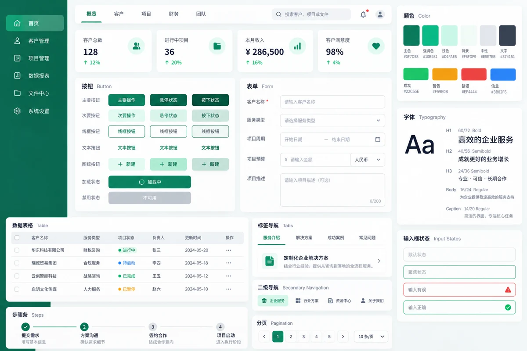Click the 客户名称 input field
The height and width of the screenshot is (351, 527).
point(332,102)
